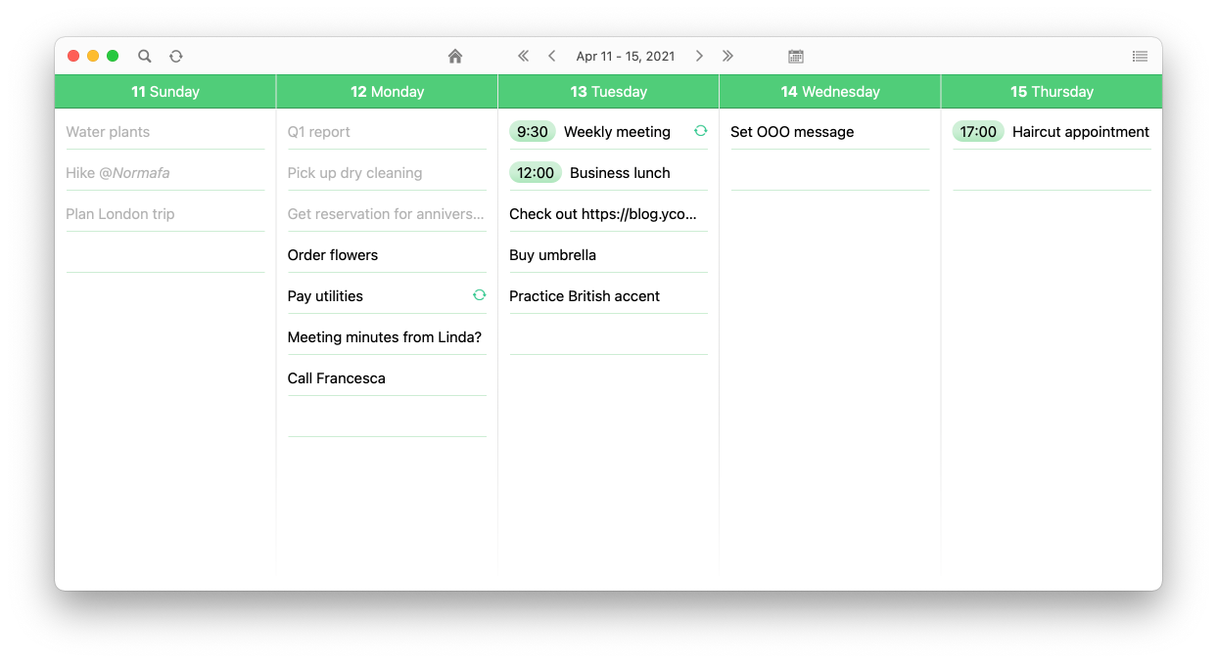Jump back a week with double-left arrows

pyautogui.click(x=524, y=57)
